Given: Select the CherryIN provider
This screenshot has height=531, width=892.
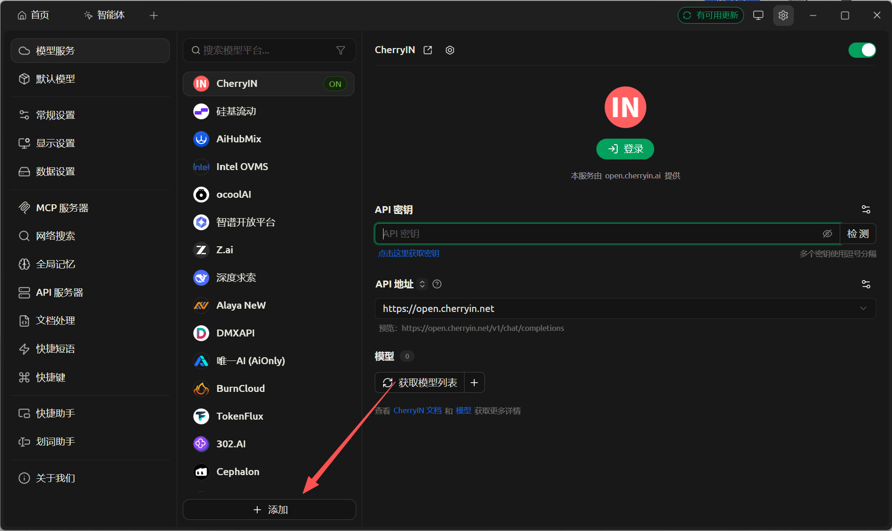Looking at the screenshot, I should pyautogui.click(x=268, y=84).
